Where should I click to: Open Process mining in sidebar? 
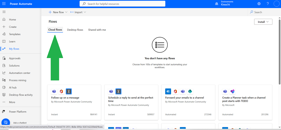(17, 80)
